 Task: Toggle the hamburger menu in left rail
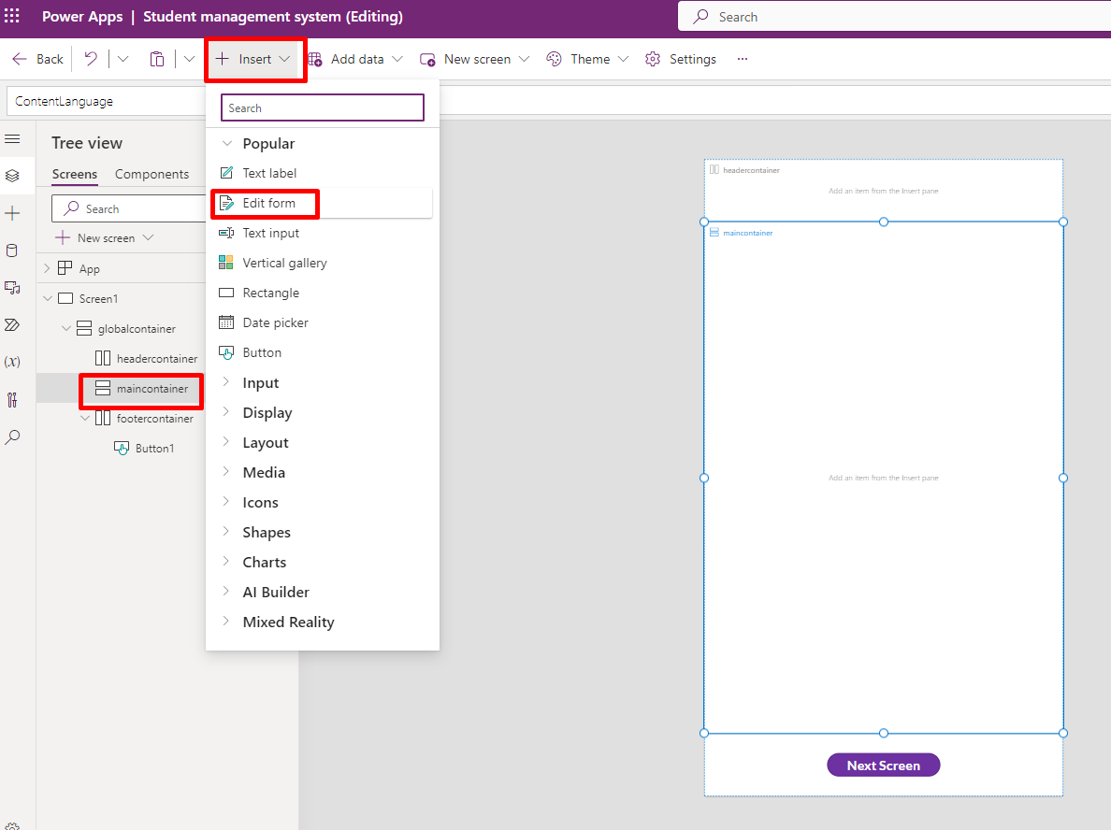point(13,139)
